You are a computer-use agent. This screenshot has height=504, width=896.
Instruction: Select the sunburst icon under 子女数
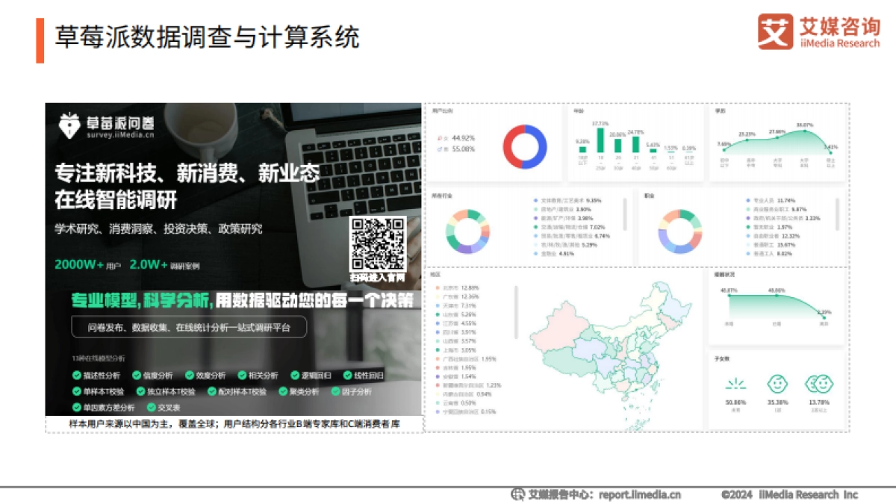736,384
